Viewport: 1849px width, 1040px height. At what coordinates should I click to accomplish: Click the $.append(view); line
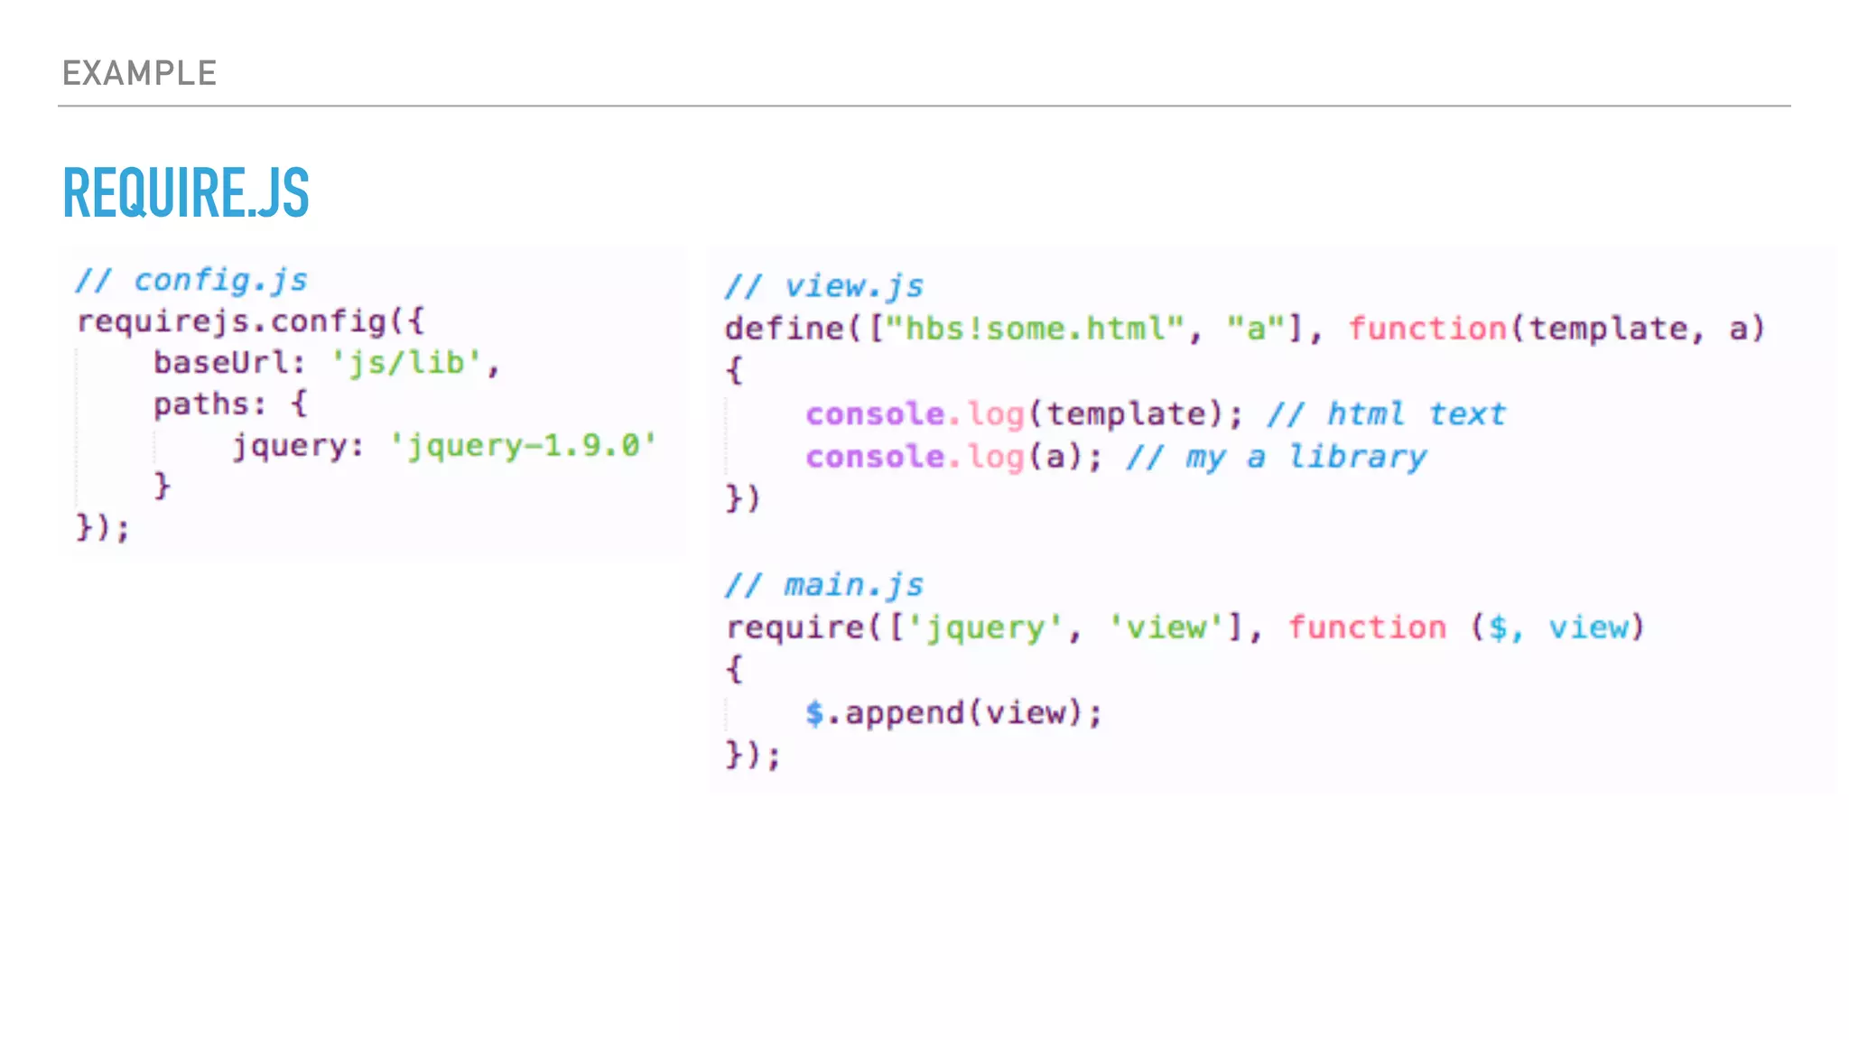pos(953,713)
